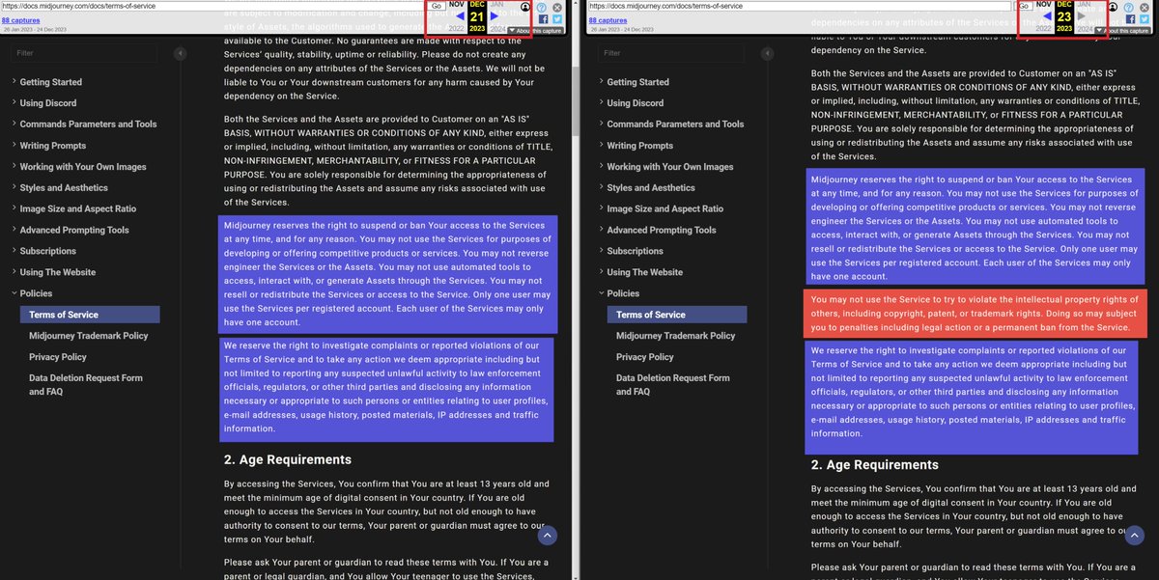Jump to NOV captures in Dec 23 toolbar
The width and height of the screenshot is (1159, 580).
point(1044,4)
